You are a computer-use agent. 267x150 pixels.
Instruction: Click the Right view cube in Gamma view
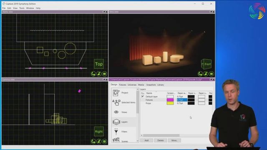99,132
